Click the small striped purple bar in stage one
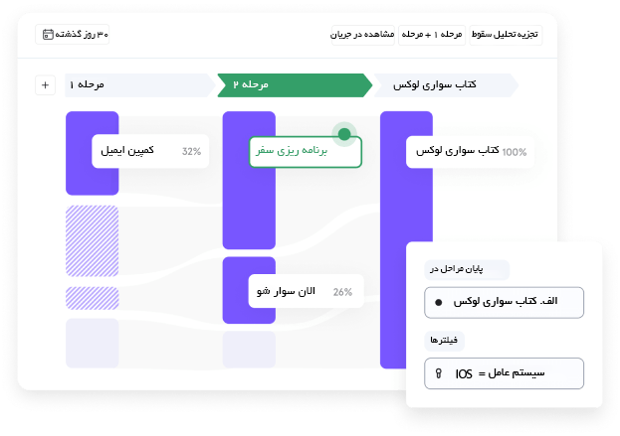 click(93, 298)
